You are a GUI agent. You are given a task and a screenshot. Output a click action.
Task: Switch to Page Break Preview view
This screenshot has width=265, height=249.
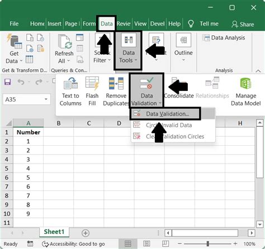tap(165, 243)
